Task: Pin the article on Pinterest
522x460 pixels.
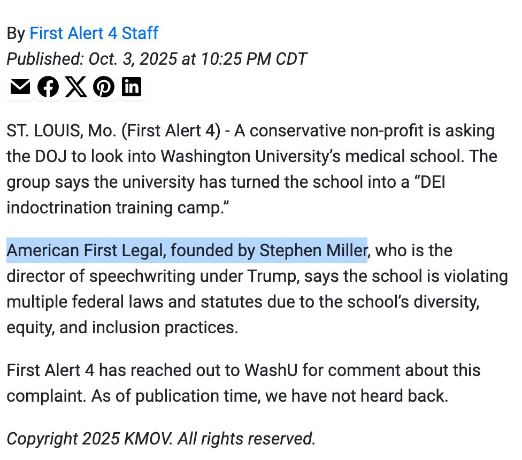Action: 104,87
